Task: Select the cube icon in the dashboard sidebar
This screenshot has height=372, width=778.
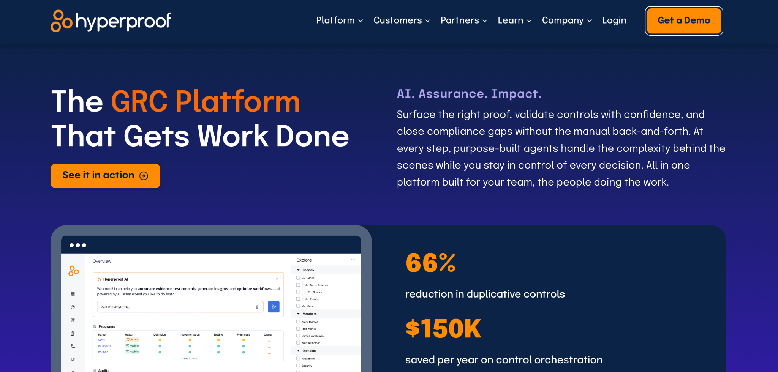Action: pyautogui.click(x=73, y=307)
